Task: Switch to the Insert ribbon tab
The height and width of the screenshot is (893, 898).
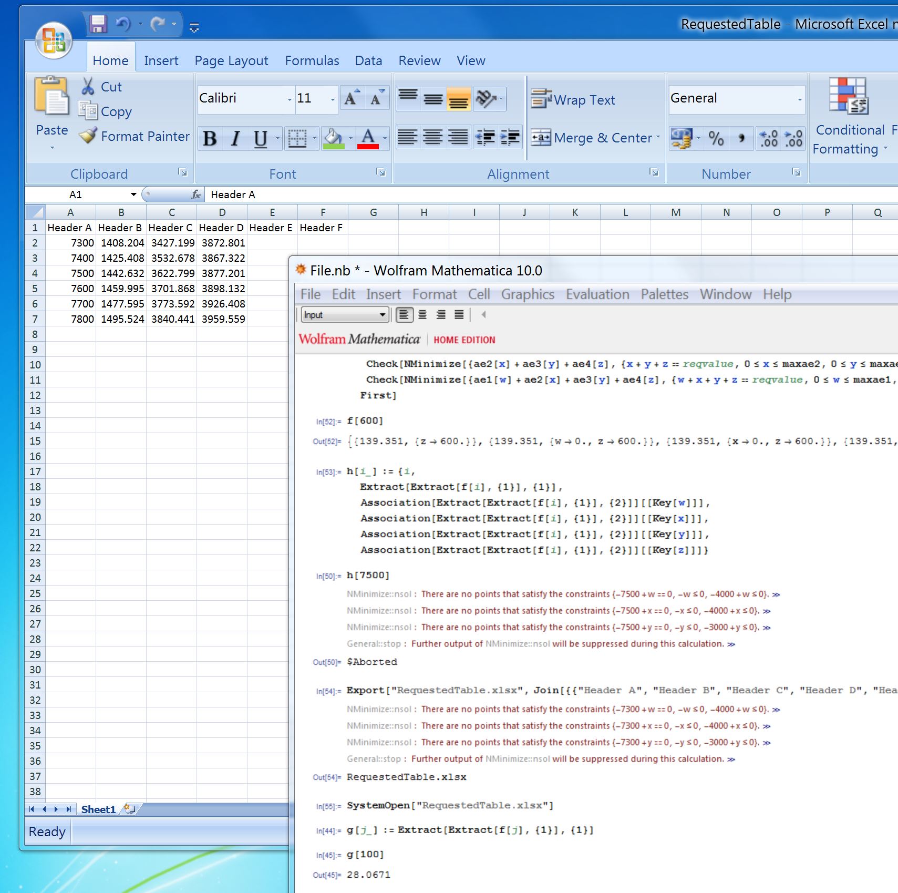Action: pos(161,60)
